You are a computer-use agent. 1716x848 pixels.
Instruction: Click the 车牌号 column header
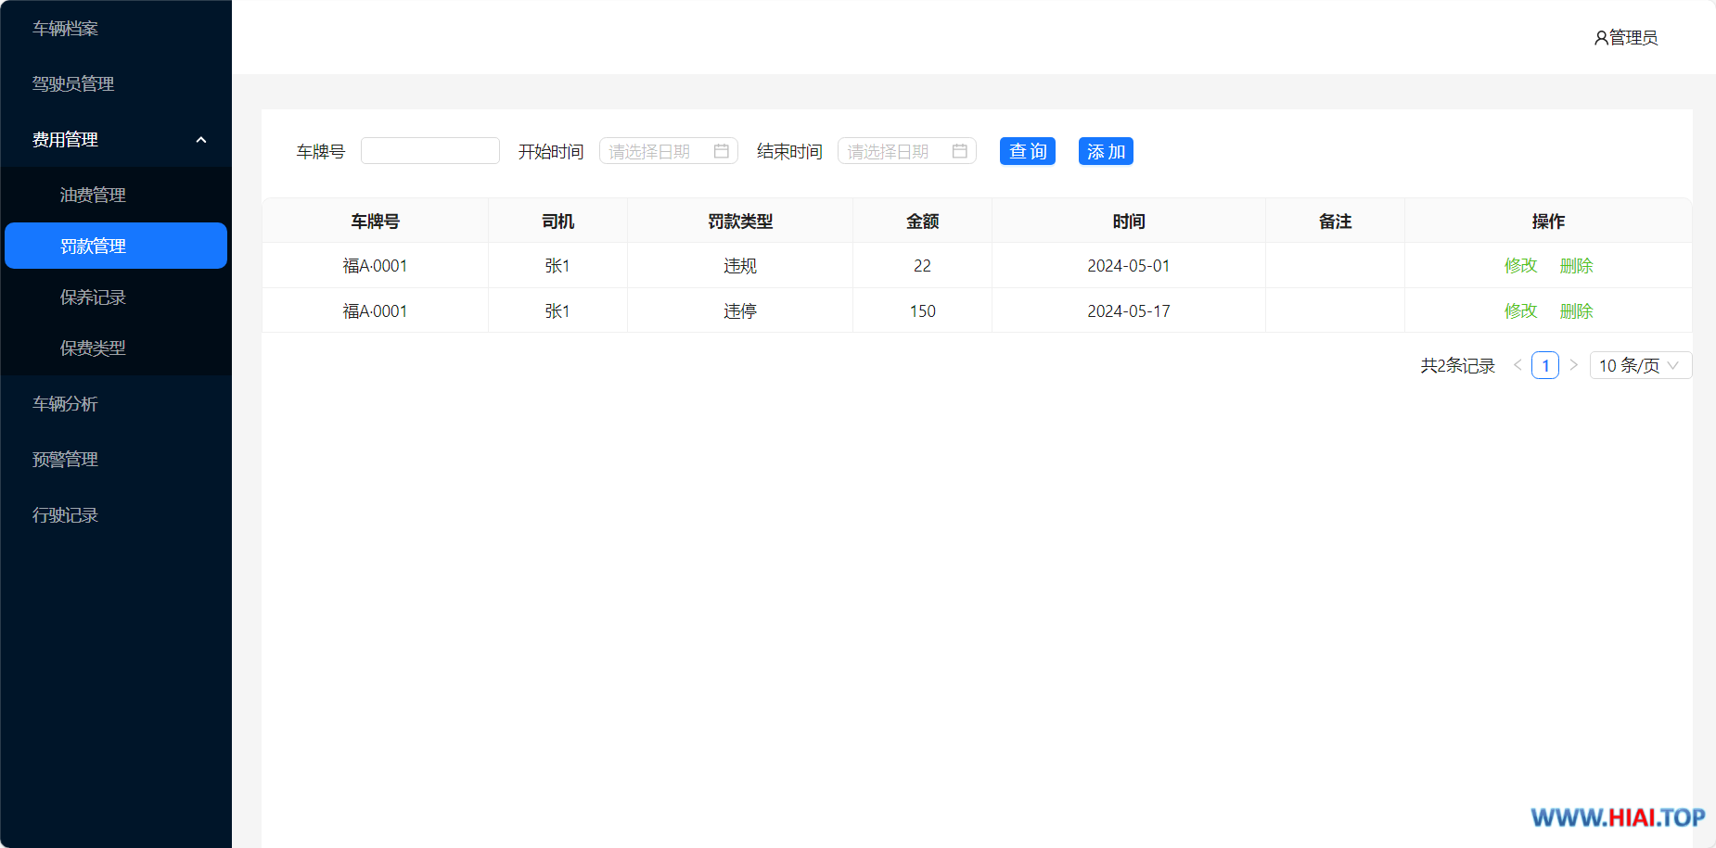(x=376, y=221)
